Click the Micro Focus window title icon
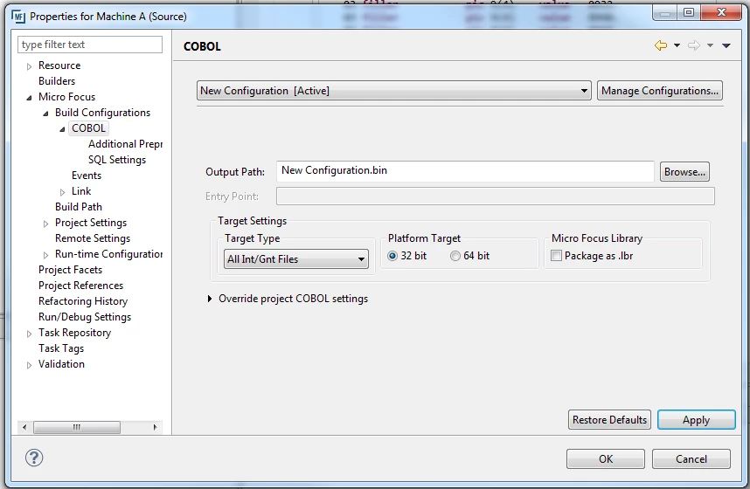 pyautogui.click(x=18, y=17)
